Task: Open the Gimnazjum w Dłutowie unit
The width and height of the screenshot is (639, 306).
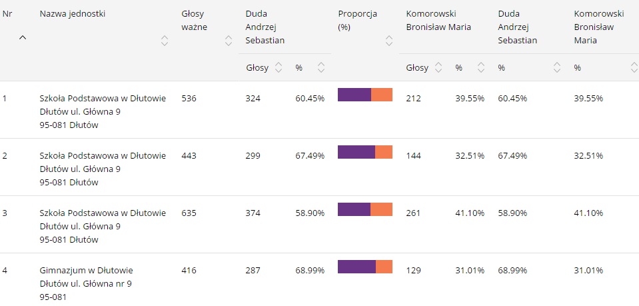Action: (x=87, y=271)
